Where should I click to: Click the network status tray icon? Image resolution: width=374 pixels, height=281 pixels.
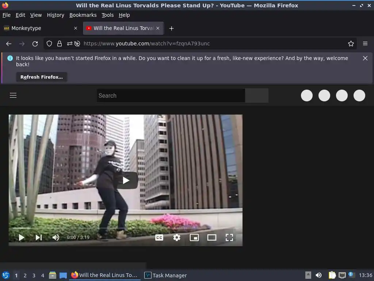tap(342, 275)
